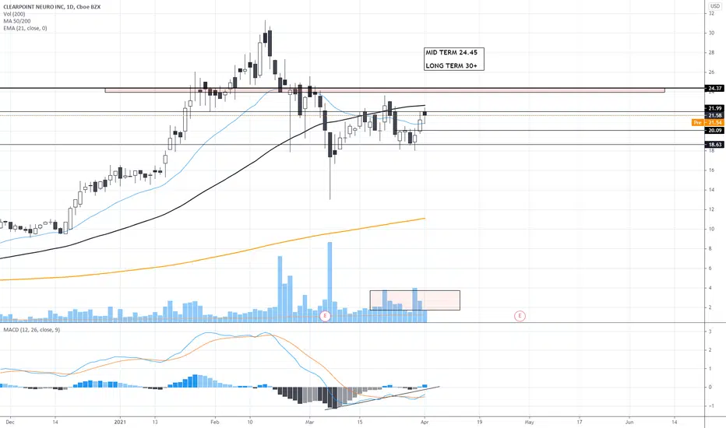Click the USD currency label on price axis

pos(715,6)
